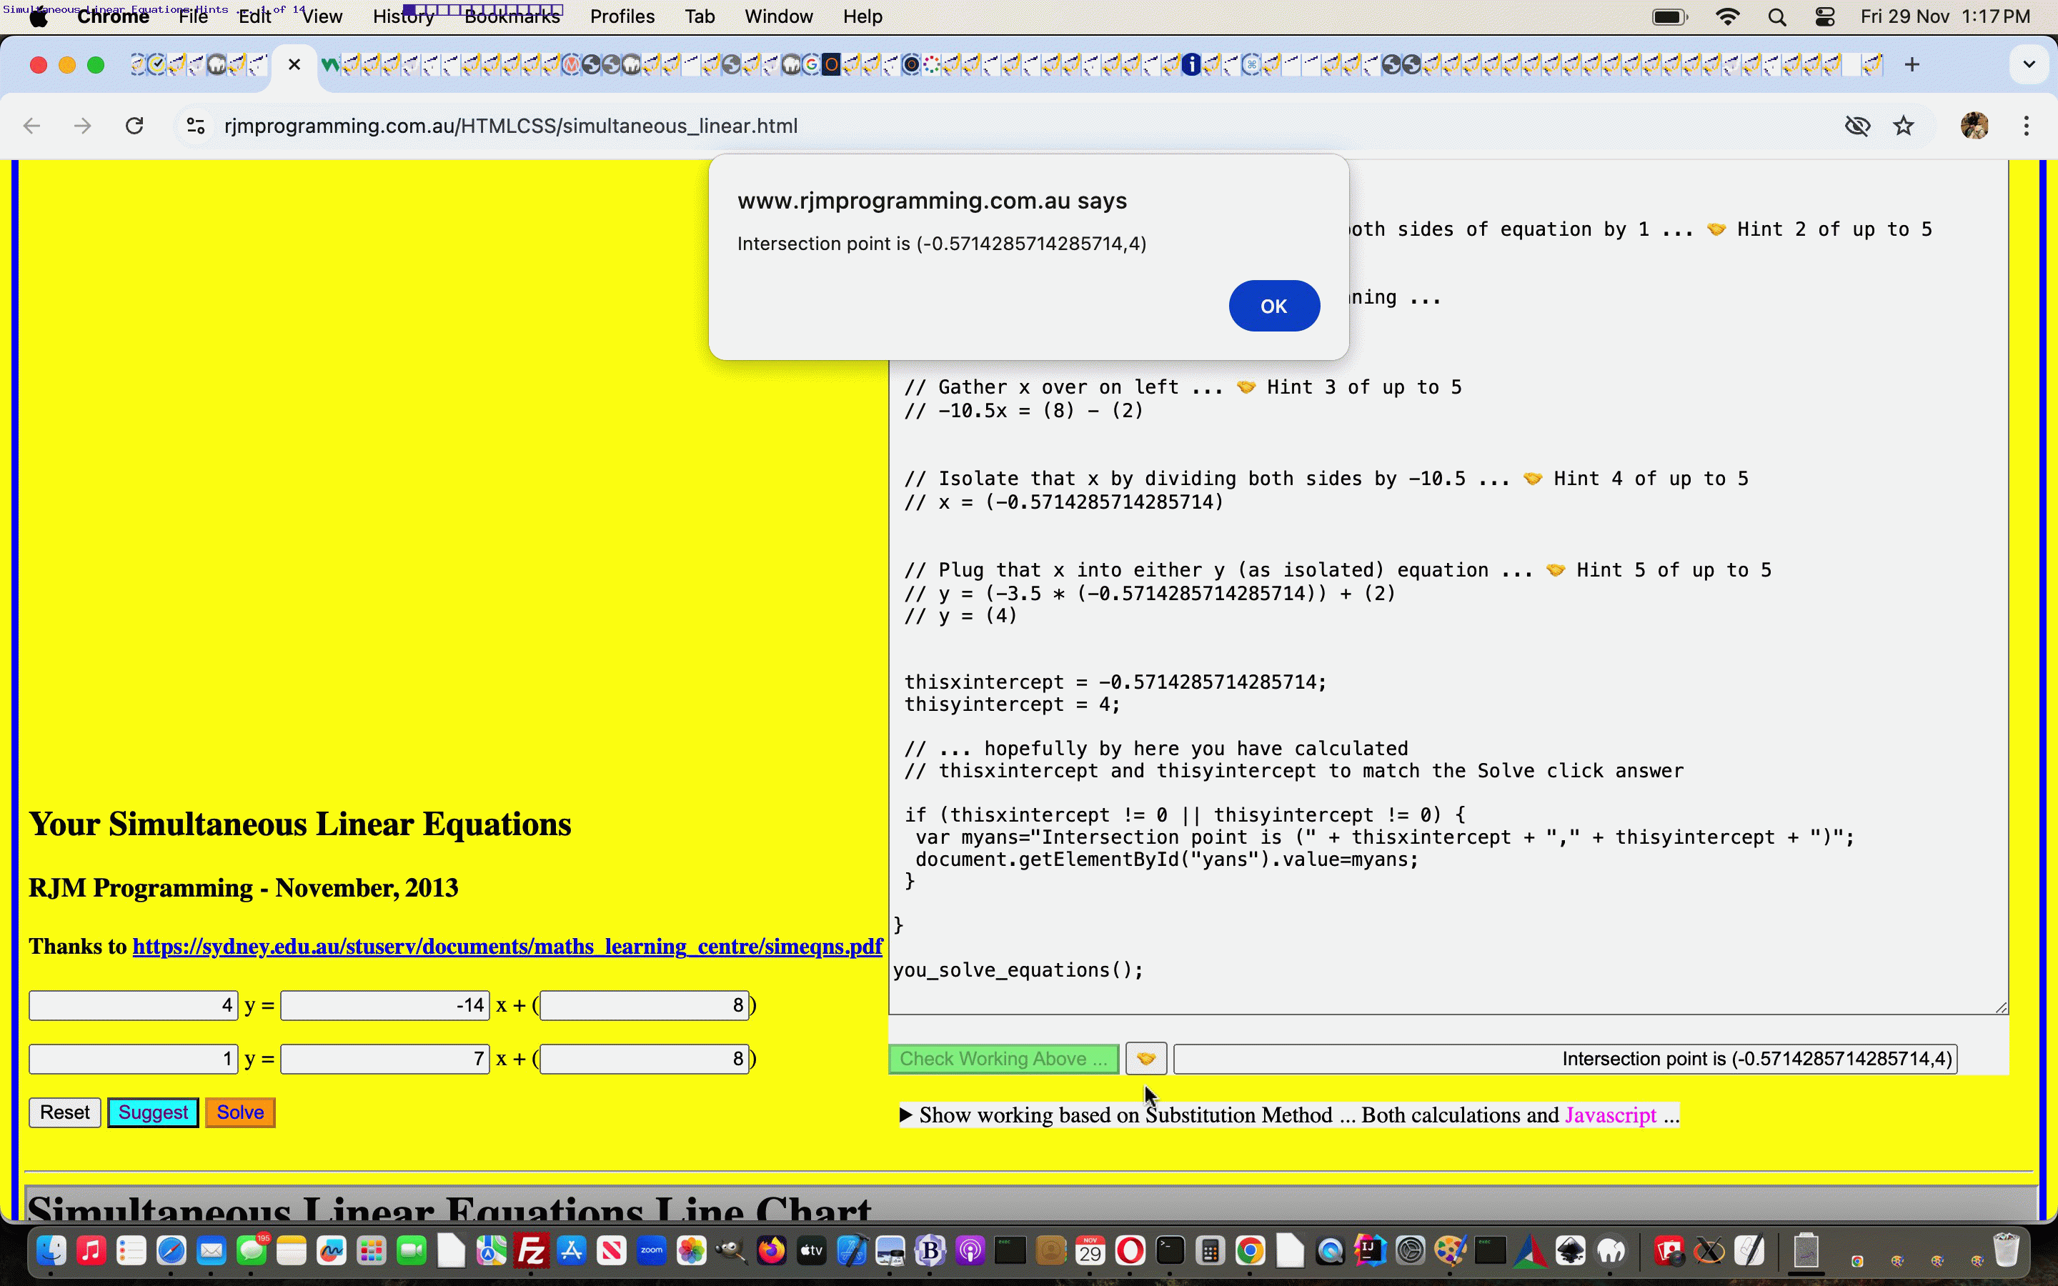2058x1286 pixels.
Task: Dismiss the alert with the OK button
Action: coord(1273,306)
